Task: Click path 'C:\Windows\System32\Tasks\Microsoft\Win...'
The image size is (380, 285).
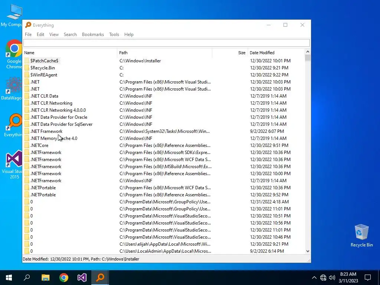Action: click(x=164, y=131)
